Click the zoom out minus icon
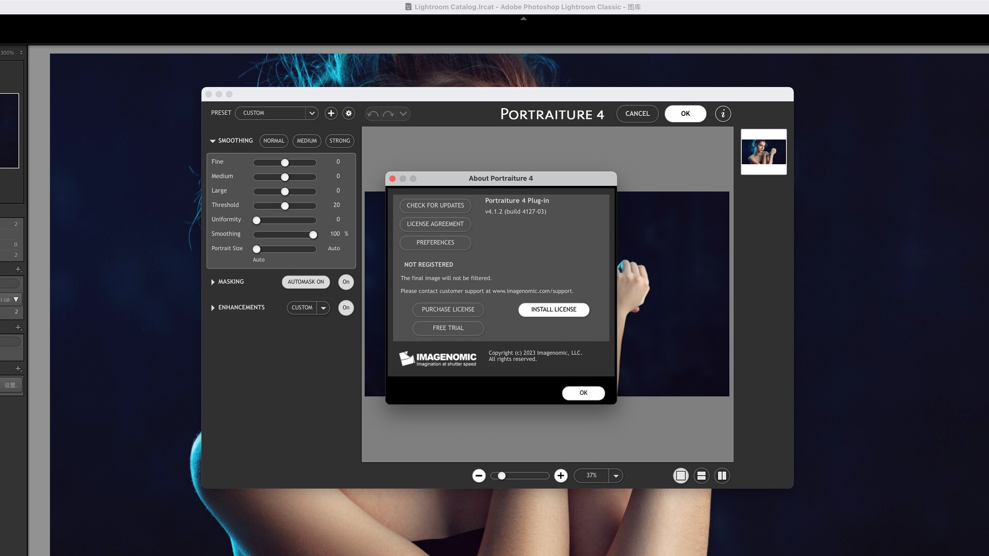The height and width of the screenshot is (556, 989). (479, 476)
